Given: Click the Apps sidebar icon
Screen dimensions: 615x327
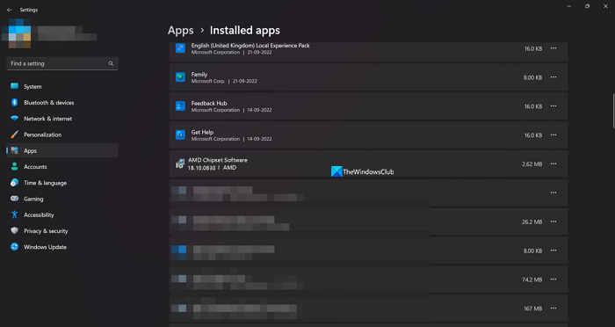Looking at the screenshot, I should (x=15, y=150).
